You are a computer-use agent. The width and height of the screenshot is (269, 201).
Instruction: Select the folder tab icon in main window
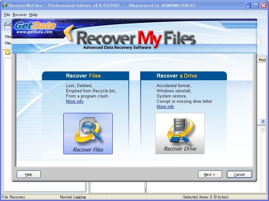coord(7,53)
